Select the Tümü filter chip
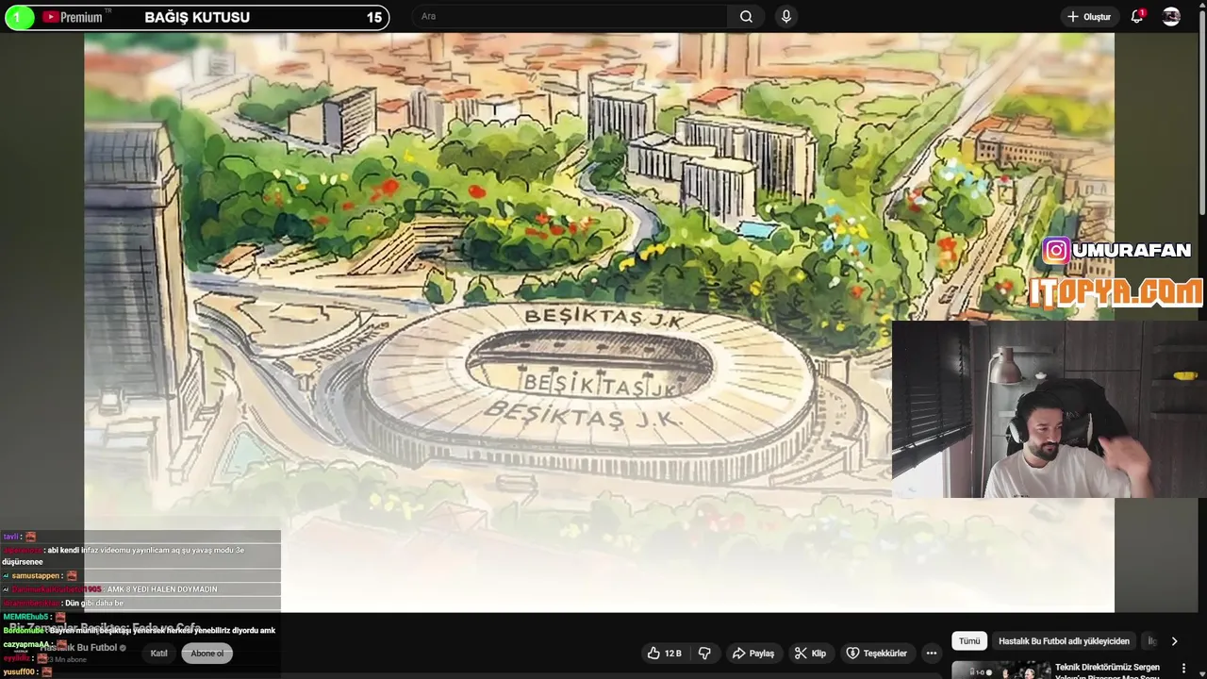Image resolution: width=1207 pixels, height=679 pixels. click(969, 641)
